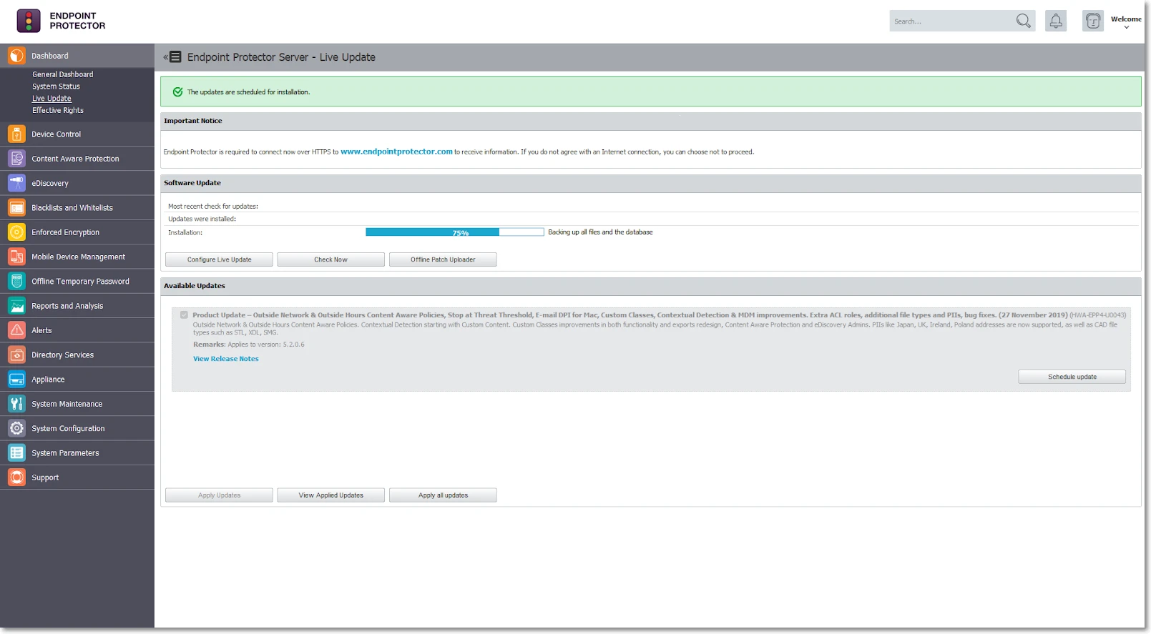Click the Directory Services icon
The image size is (1151, 634).
16,355
